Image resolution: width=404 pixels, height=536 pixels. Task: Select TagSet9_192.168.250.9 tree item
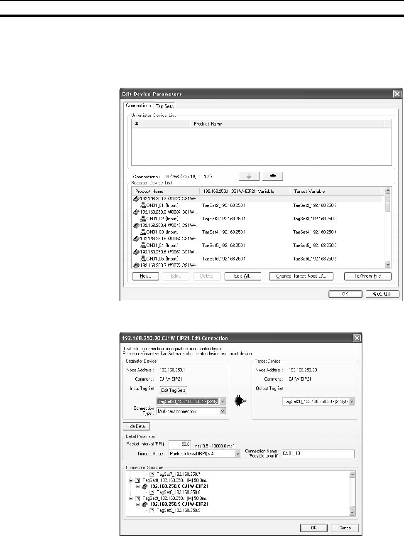[179, 510]
